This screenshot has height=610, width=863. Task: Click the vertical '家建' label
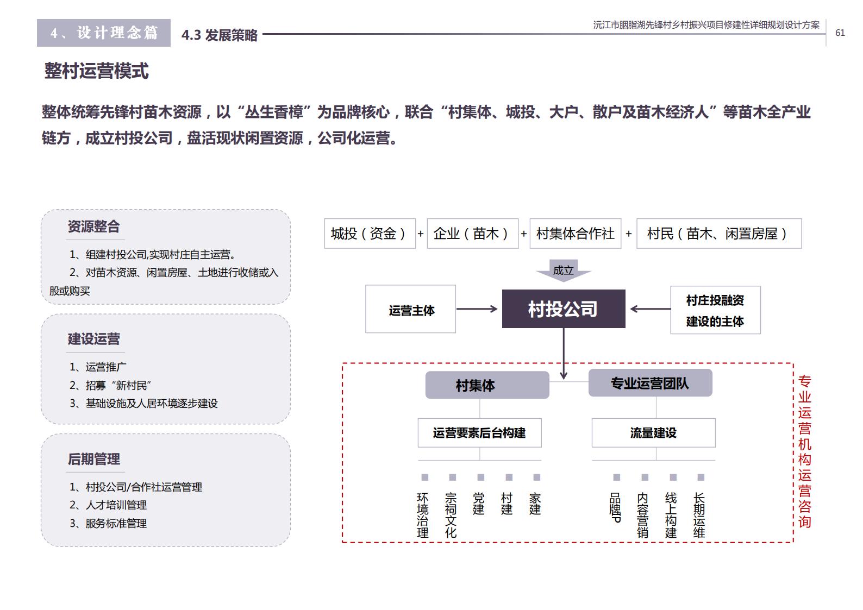(535, 504)
